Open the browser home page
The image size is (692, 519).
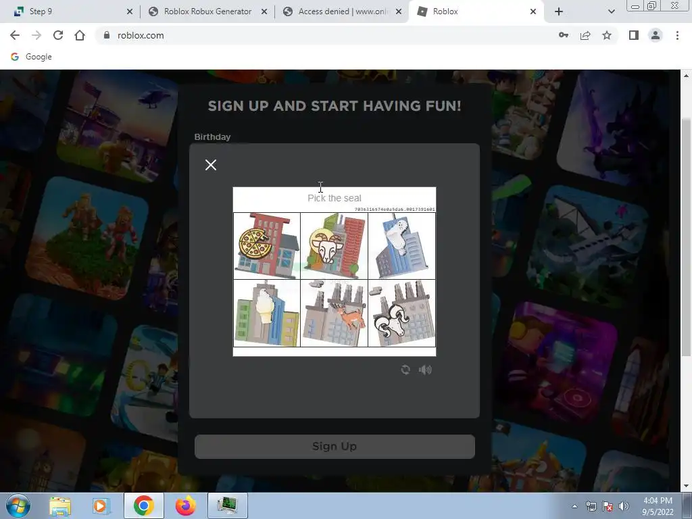80,35
